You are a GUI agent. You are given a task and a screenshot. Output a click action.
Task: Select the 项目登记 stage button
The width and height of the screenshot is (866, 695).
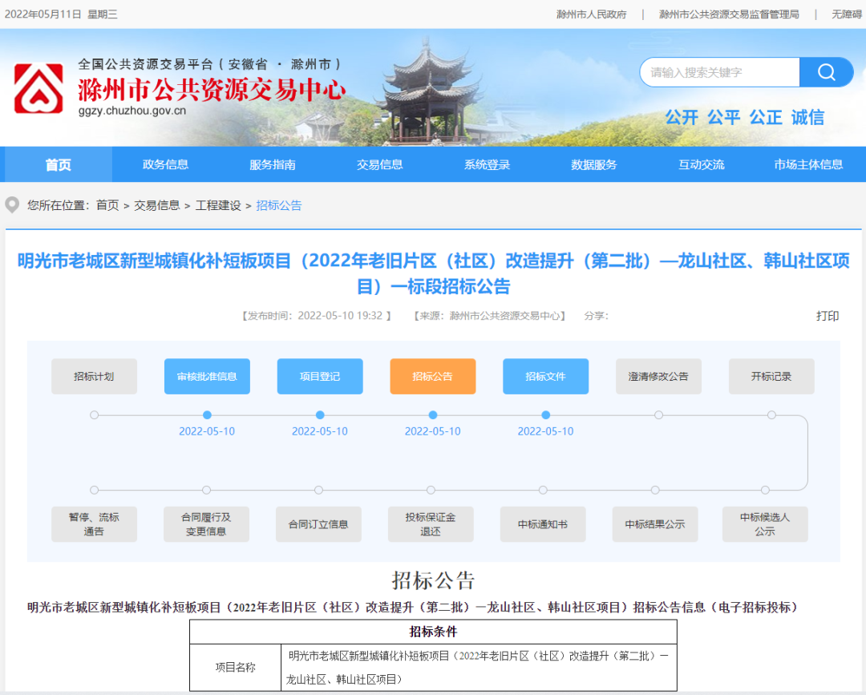pyautogui.click(x=319, y=376)
